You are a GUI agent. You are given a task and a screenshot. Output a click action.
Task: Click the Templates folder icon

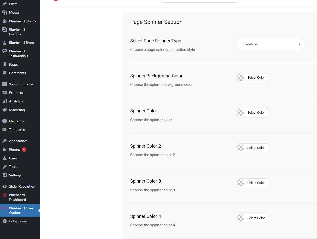pos(5,130)
